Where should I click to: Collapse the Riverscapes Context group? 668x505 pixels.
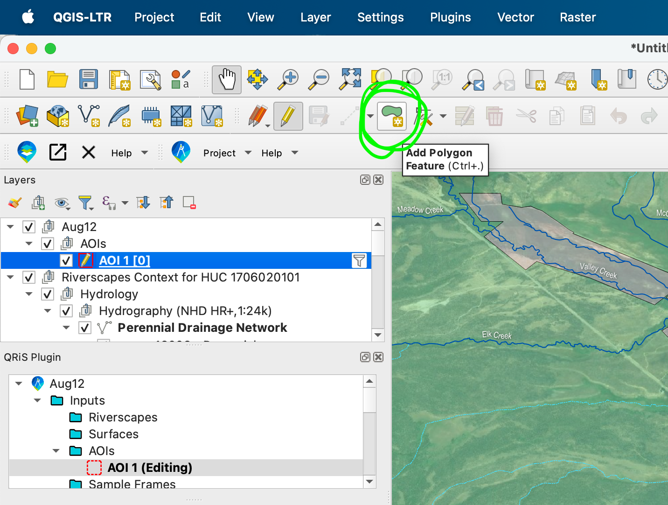pyautogui.click(x=10, y=277)
